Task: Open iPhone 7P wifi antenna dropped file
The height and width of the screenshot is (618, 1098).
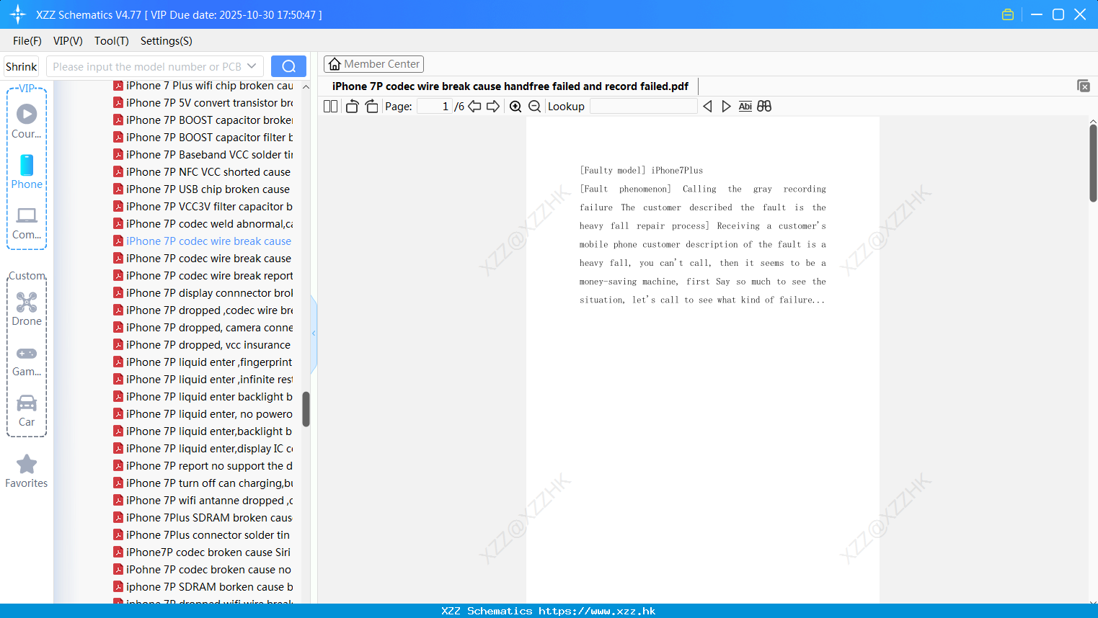Action: click(203, 501)
